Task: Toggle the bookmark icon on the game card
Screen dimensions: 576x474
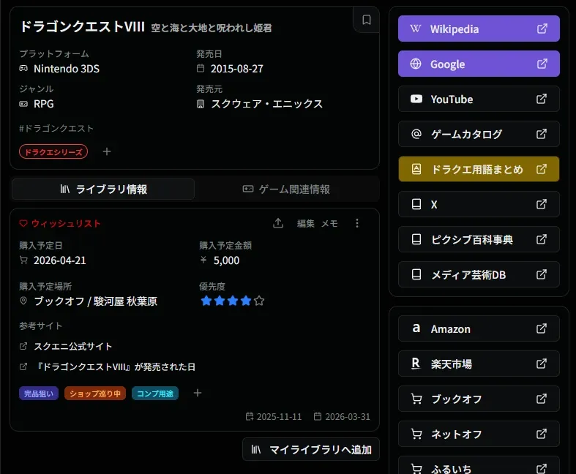Action: click(366, 20)
